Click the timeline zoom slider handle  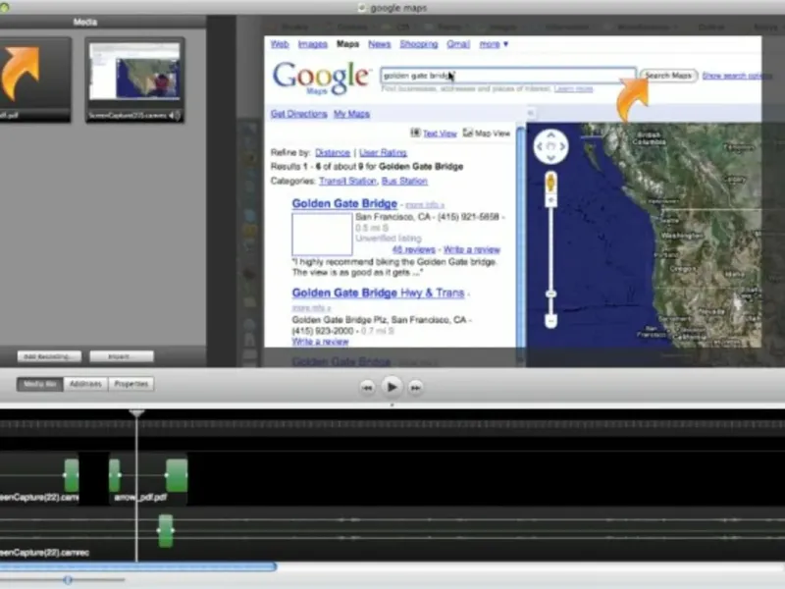tap(68, 579)
